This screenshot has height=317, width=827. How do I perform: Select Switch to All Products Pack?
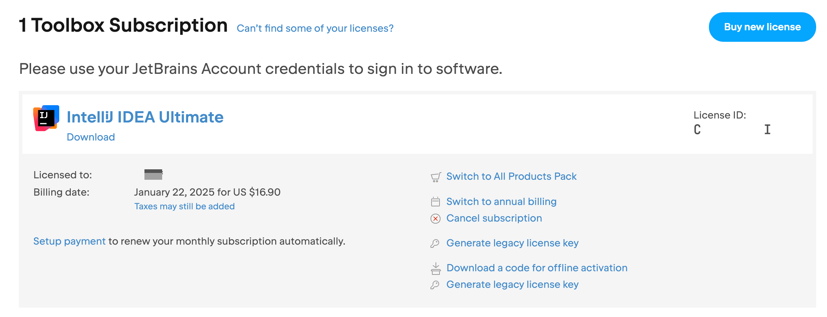tap(511, 176)
